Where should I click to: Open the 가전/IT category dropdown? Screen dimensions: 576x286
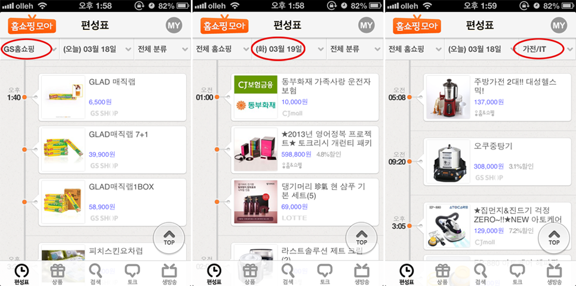tap(547, 49)
